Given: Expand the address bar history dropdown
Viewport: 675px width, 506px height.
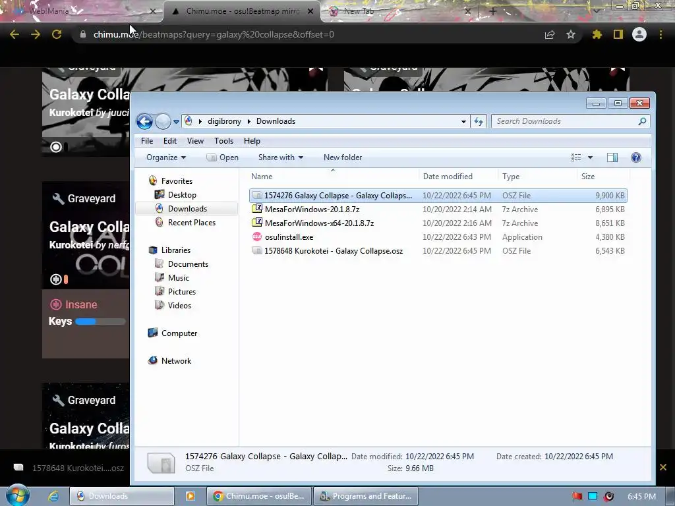Looking at the screenshot, I should (x=463, y=122).
